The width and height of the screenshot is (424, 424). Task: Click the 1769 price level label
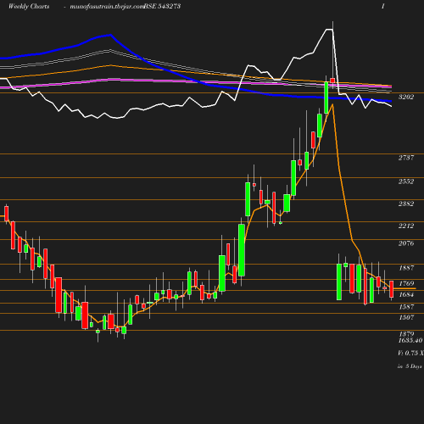click(406, 283)
